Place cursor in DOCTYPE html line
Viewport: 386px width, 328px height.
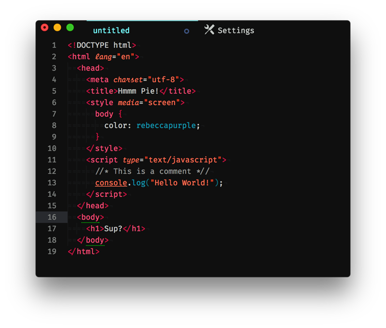point(102,45)
